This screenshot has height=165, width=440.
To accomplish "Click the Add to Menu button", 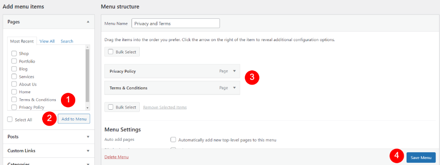I will click(x=74, y=119).
